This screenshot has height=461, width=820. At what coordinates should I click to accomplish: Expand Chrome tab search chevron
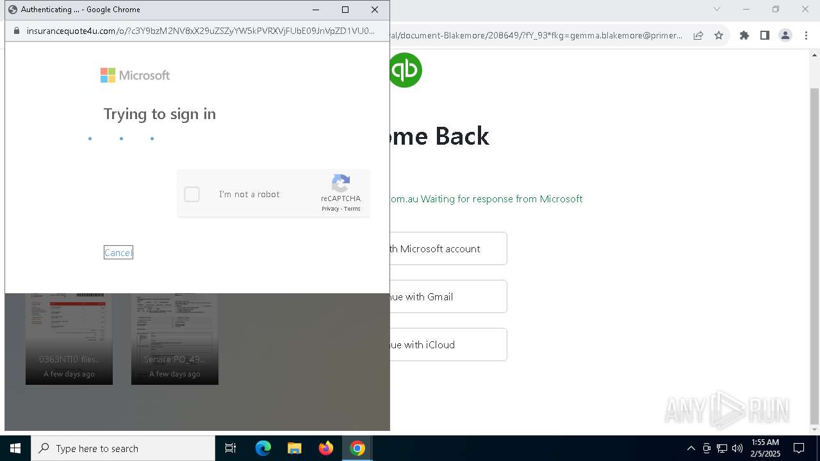[x=717, y=9]
